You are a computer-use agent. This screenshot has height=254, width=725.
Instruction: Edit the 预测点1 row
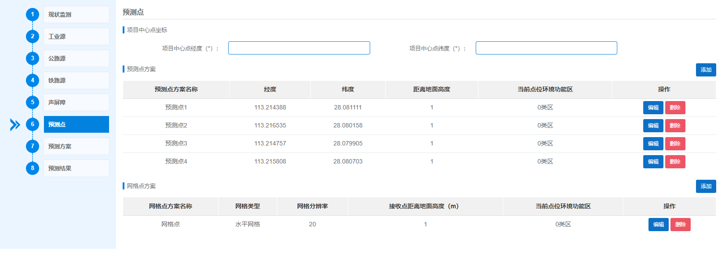(653, 108)
